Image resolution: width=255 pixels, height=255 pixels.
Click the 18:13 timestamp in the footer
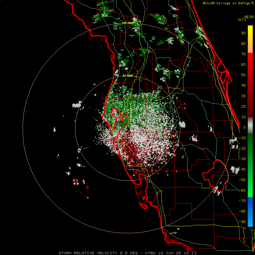coord(191,253)
